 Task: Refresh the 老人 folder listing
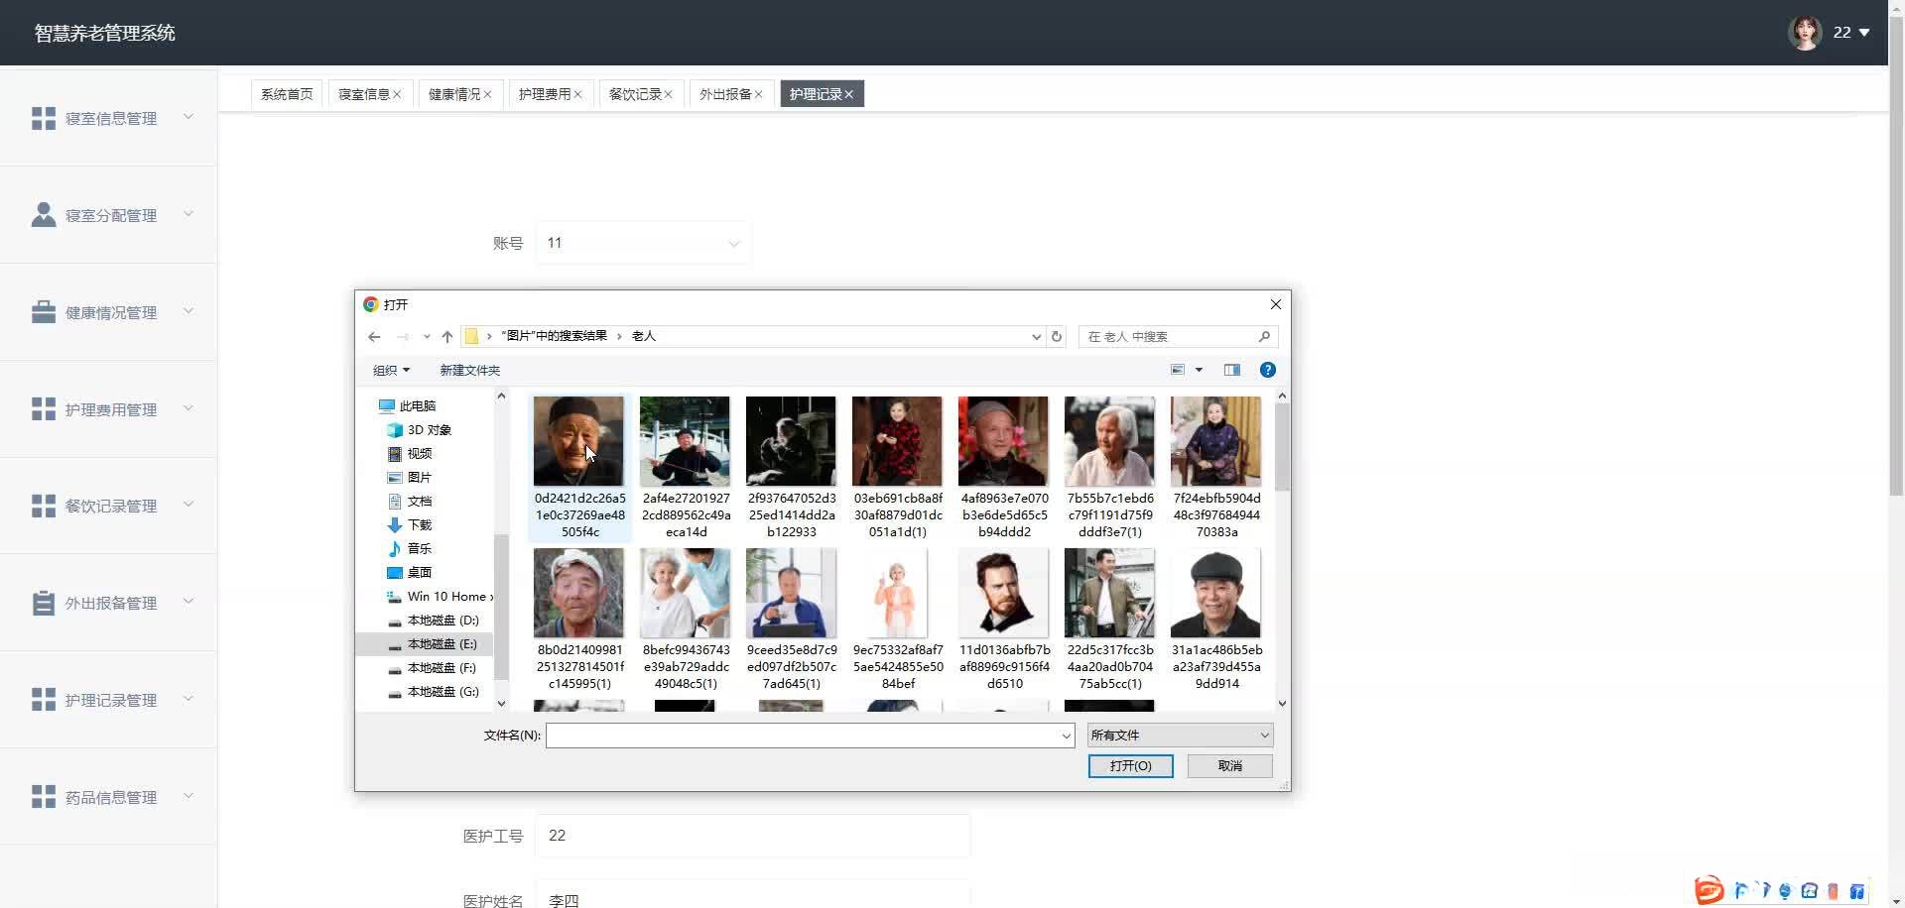tap(1057, 337)
